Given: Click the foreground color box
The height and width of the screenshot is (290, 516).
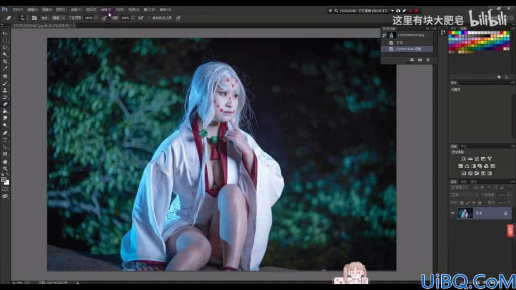Looking at the screenshot, I should [x=4, y=180].
